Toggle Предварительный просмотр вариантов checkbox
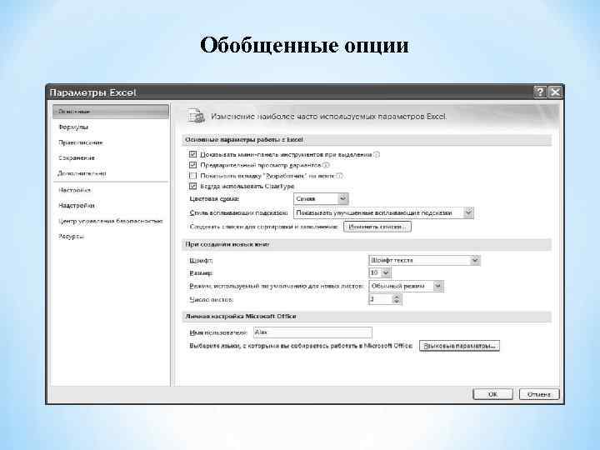The width and height of the screenshot is (600, 450). point(192,165)
